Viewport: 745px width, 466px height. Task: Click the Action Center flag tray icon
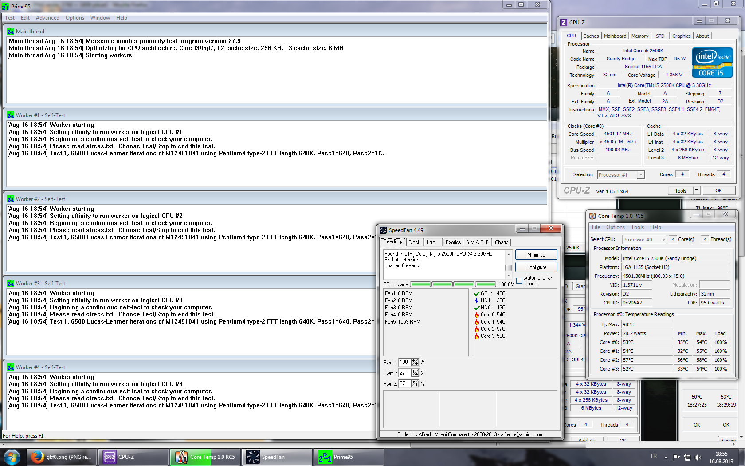coord(677,457)
